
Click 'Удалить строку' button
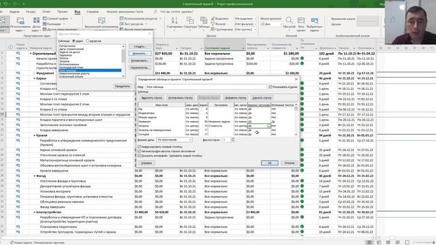[x=262, y=98]
